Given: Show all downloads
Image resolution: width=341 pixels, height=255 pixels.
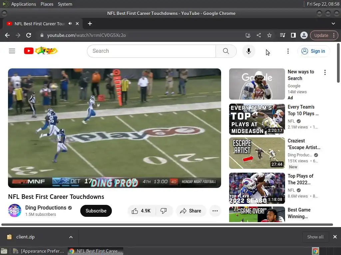Looking at the screenshot, I should [315, 237].
